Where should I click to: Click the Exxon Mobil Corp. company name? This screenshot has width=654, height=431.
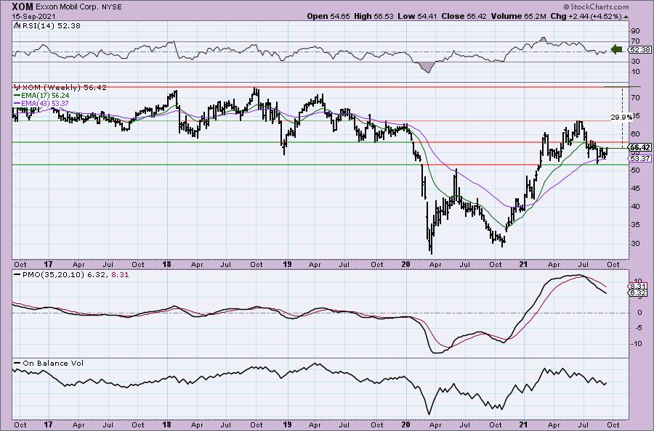[68, 7]
